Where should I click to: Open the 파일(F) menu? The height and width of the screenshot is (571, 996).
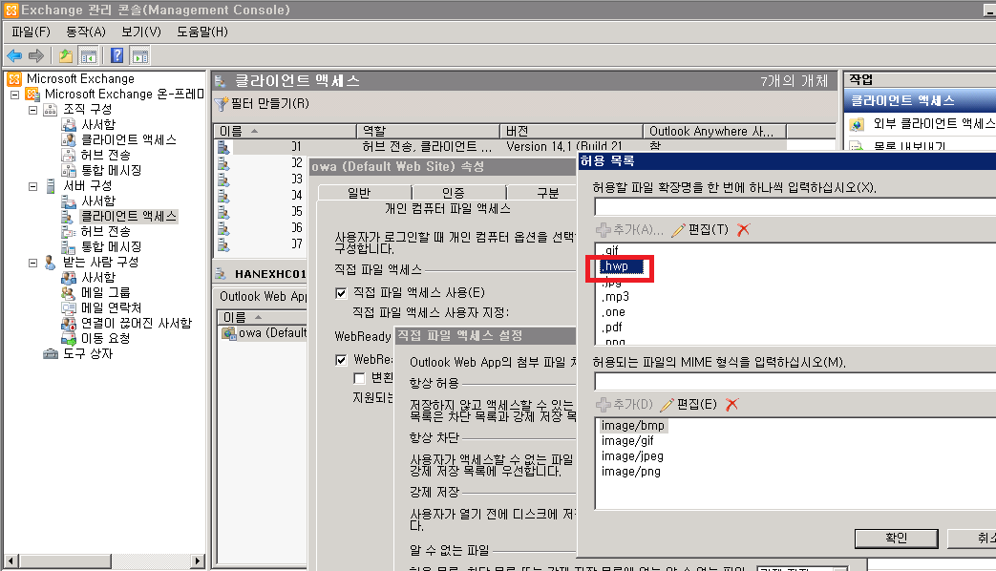point(31,32)
